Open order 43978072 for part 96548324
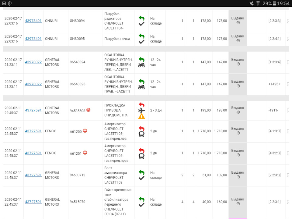 click(33, 62)
